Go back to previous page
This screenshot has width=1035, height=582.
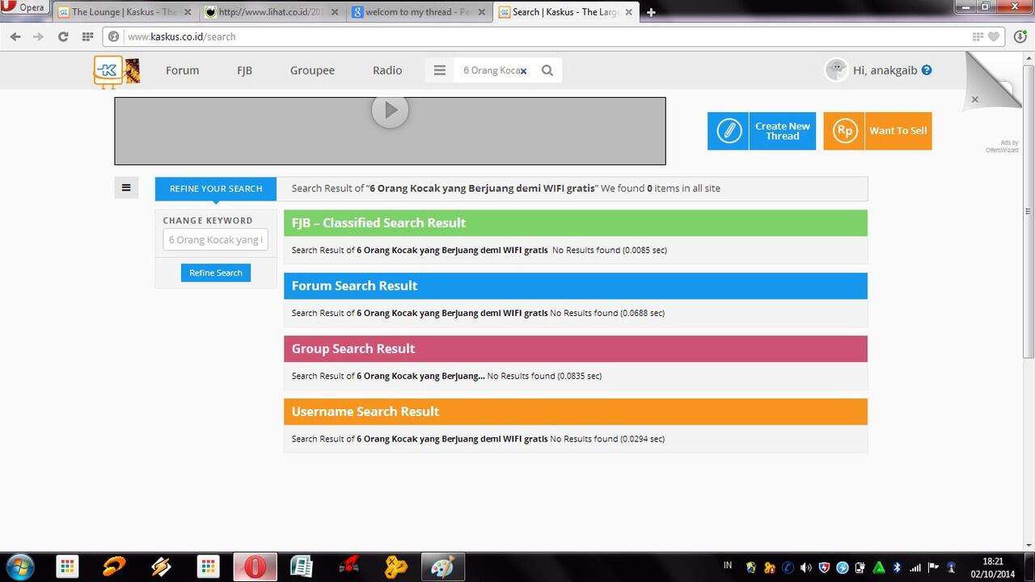pos(15,36)
